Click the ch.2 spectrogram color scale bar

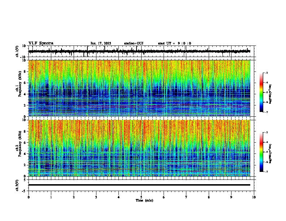coord(261,152)
